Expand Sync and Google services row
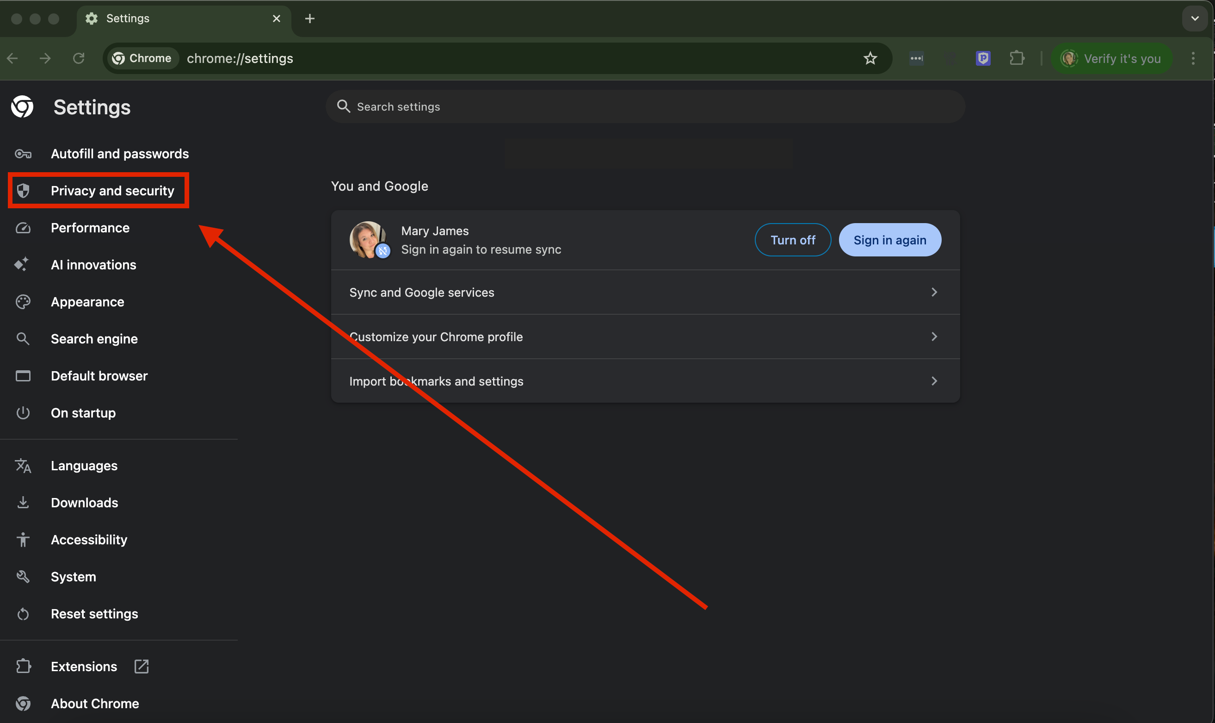 [934, 292]
